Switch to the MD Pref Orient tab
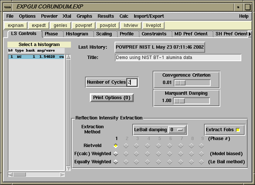Image resolution: width=255 pixels, height=185 pixels. (191, 34)
